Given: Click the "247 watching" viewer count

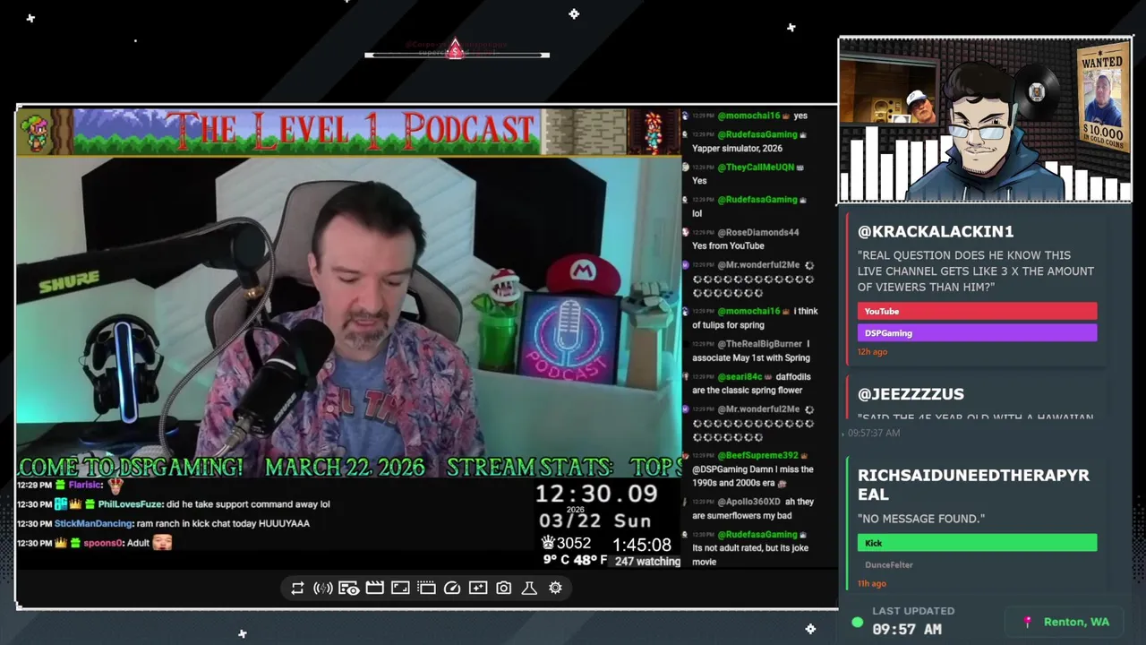Looking at the screenshot, I should (647, 562).
